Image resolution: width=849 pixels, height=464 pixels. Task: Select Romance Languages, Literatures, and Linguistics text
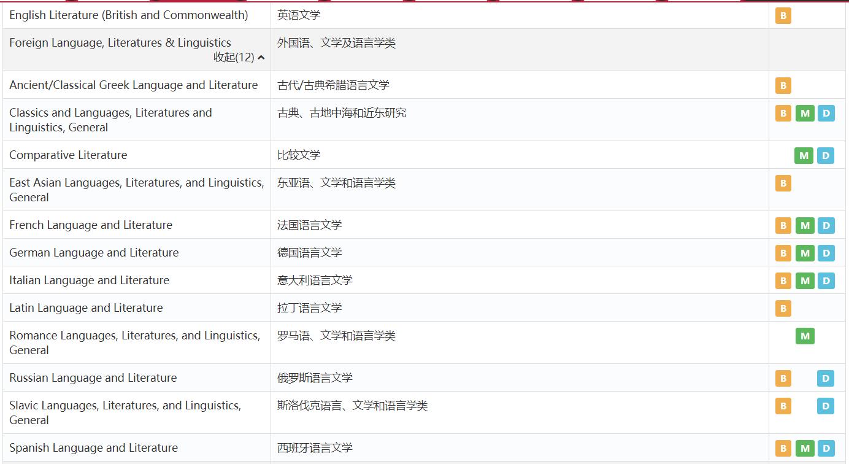[x=135, y=342]
